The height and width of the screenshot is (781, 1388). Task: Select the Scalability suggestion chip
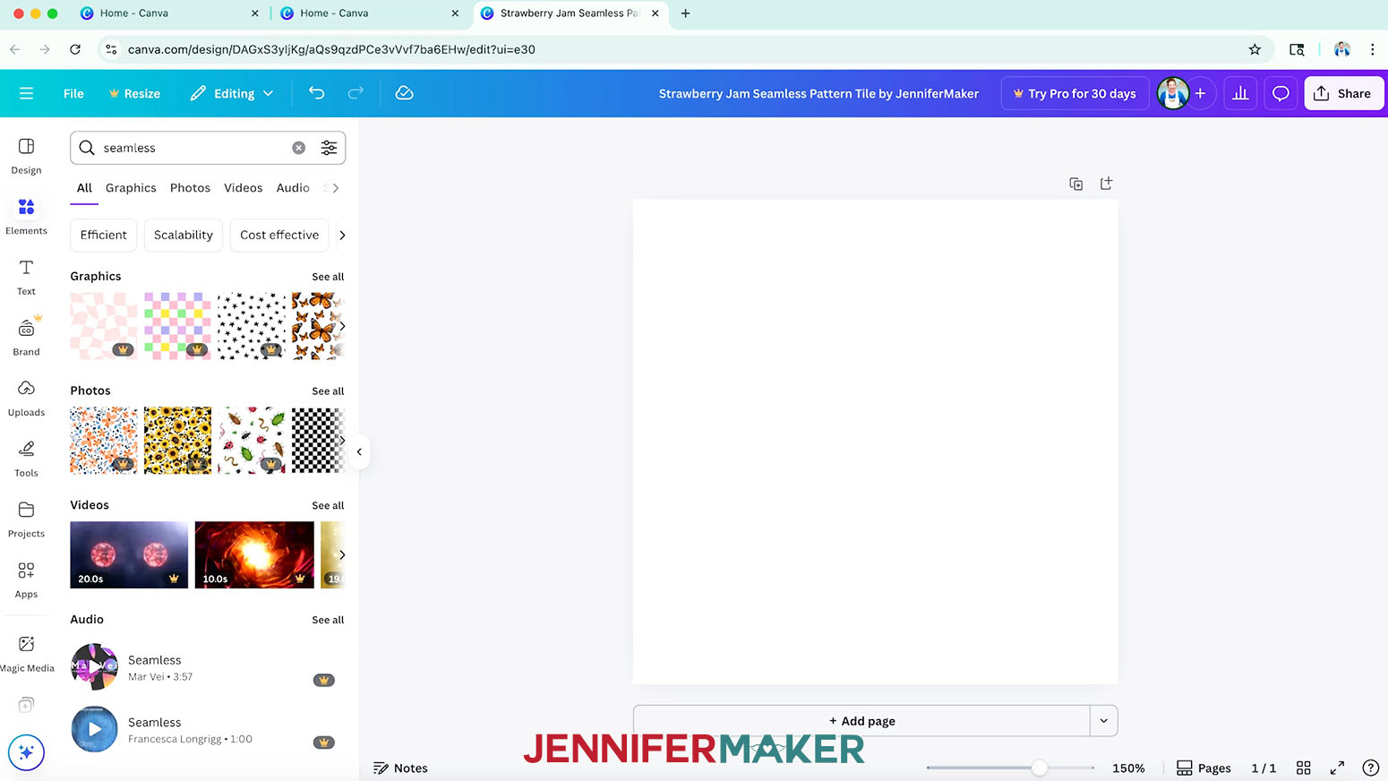tap(184, 235)
